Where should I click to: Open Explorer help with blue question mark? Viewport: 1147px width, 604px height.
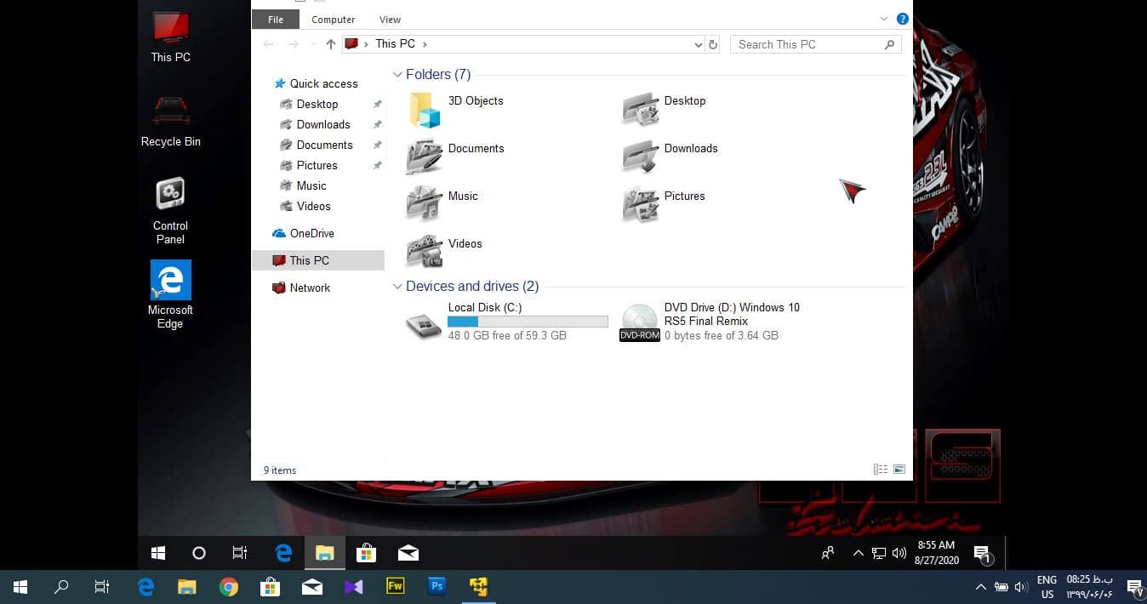[903, 19]
